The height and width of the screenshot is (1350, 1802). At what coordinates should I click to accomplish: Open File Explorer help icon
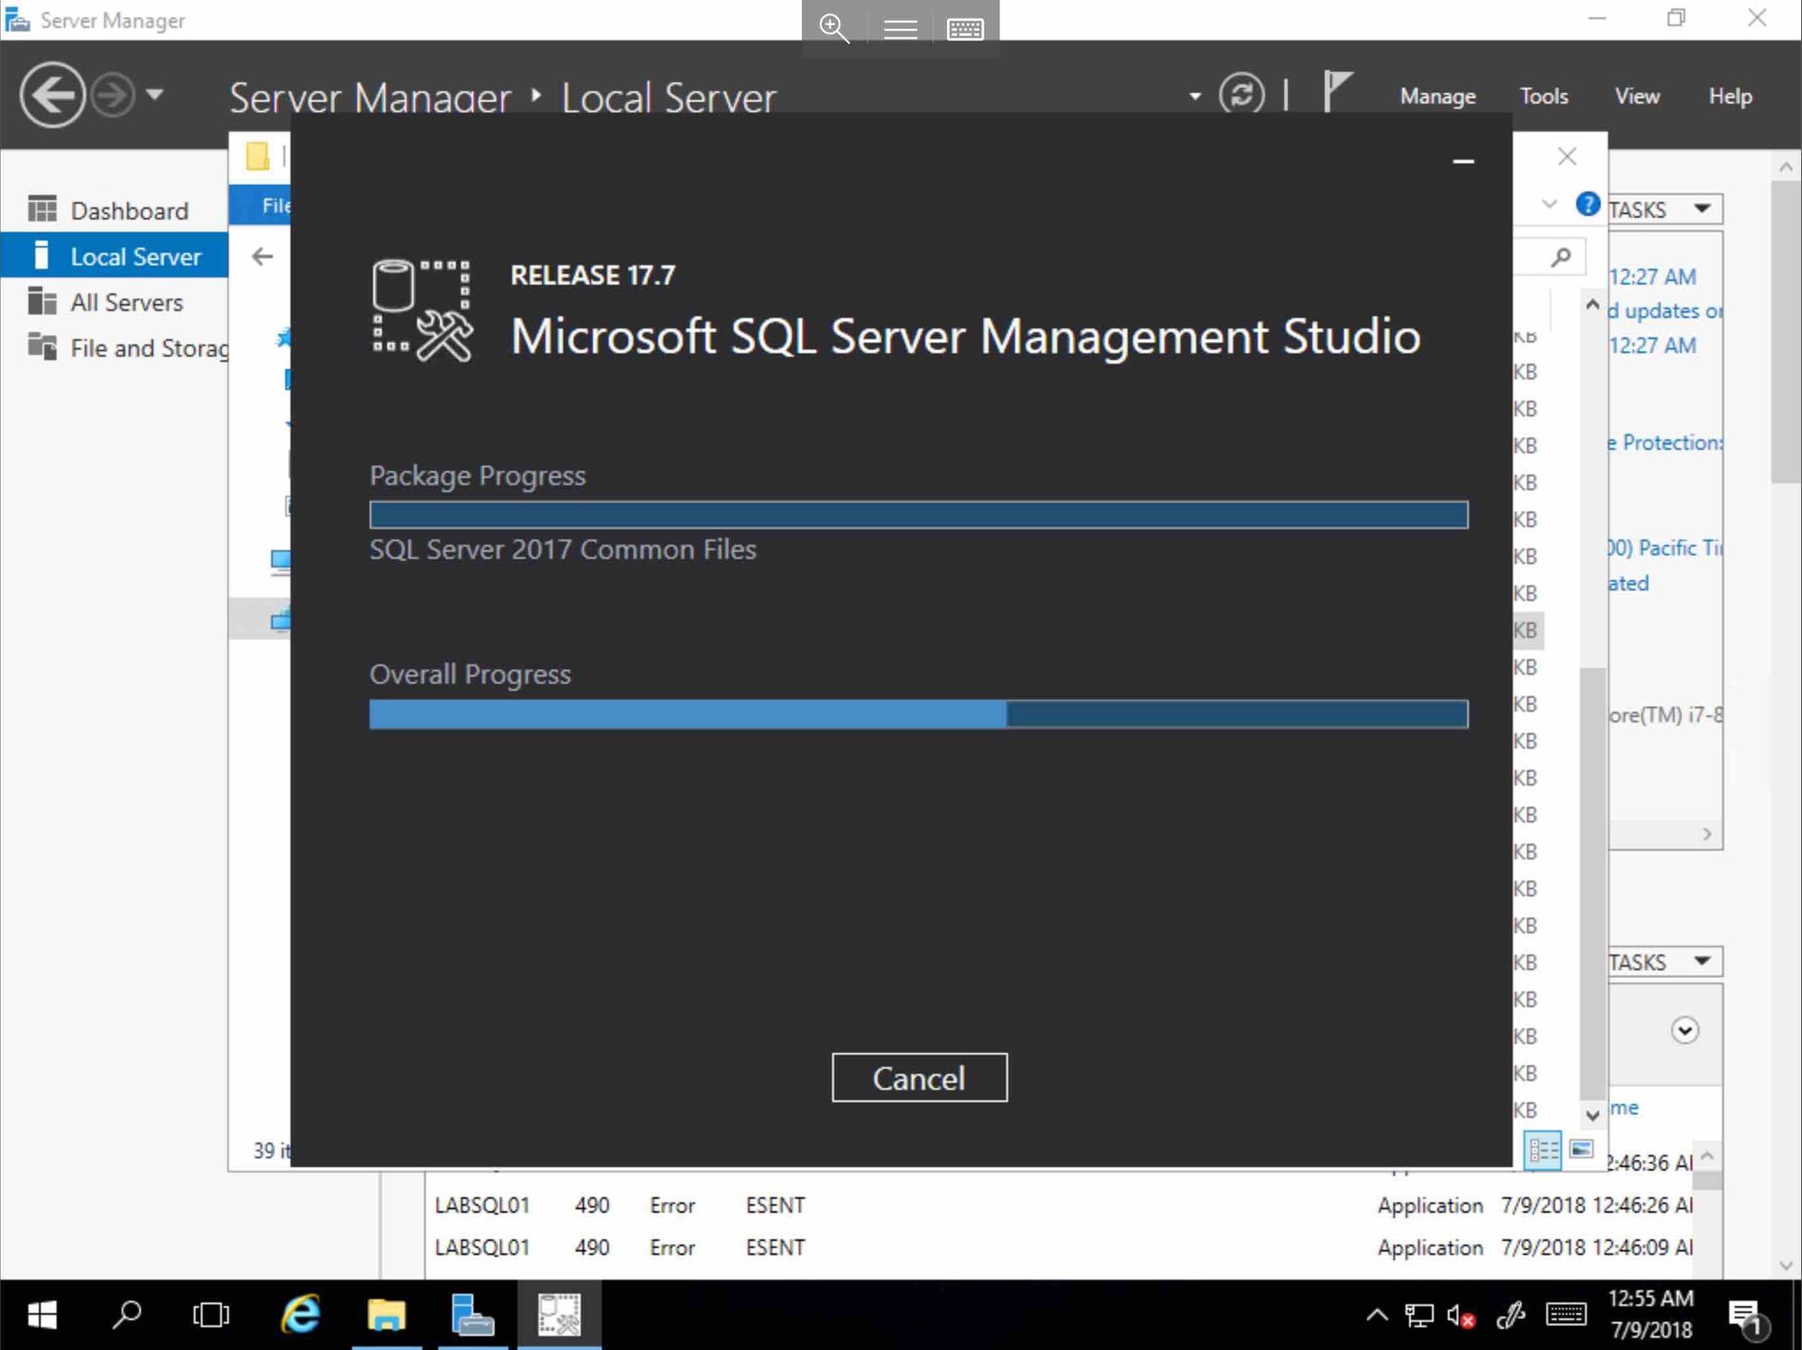(1588, 204)
